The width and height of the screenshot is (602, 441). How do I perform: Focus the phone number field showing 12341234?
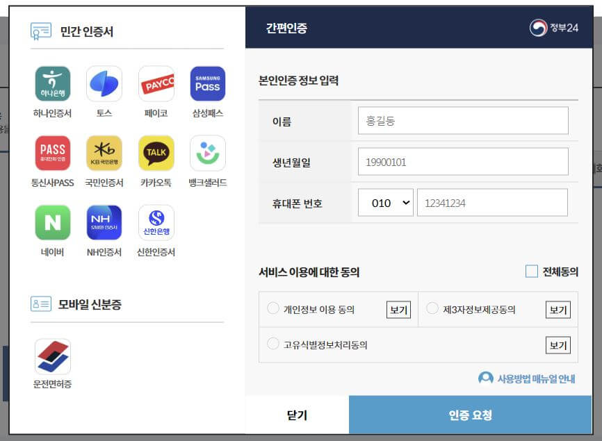tap(492, 203)
